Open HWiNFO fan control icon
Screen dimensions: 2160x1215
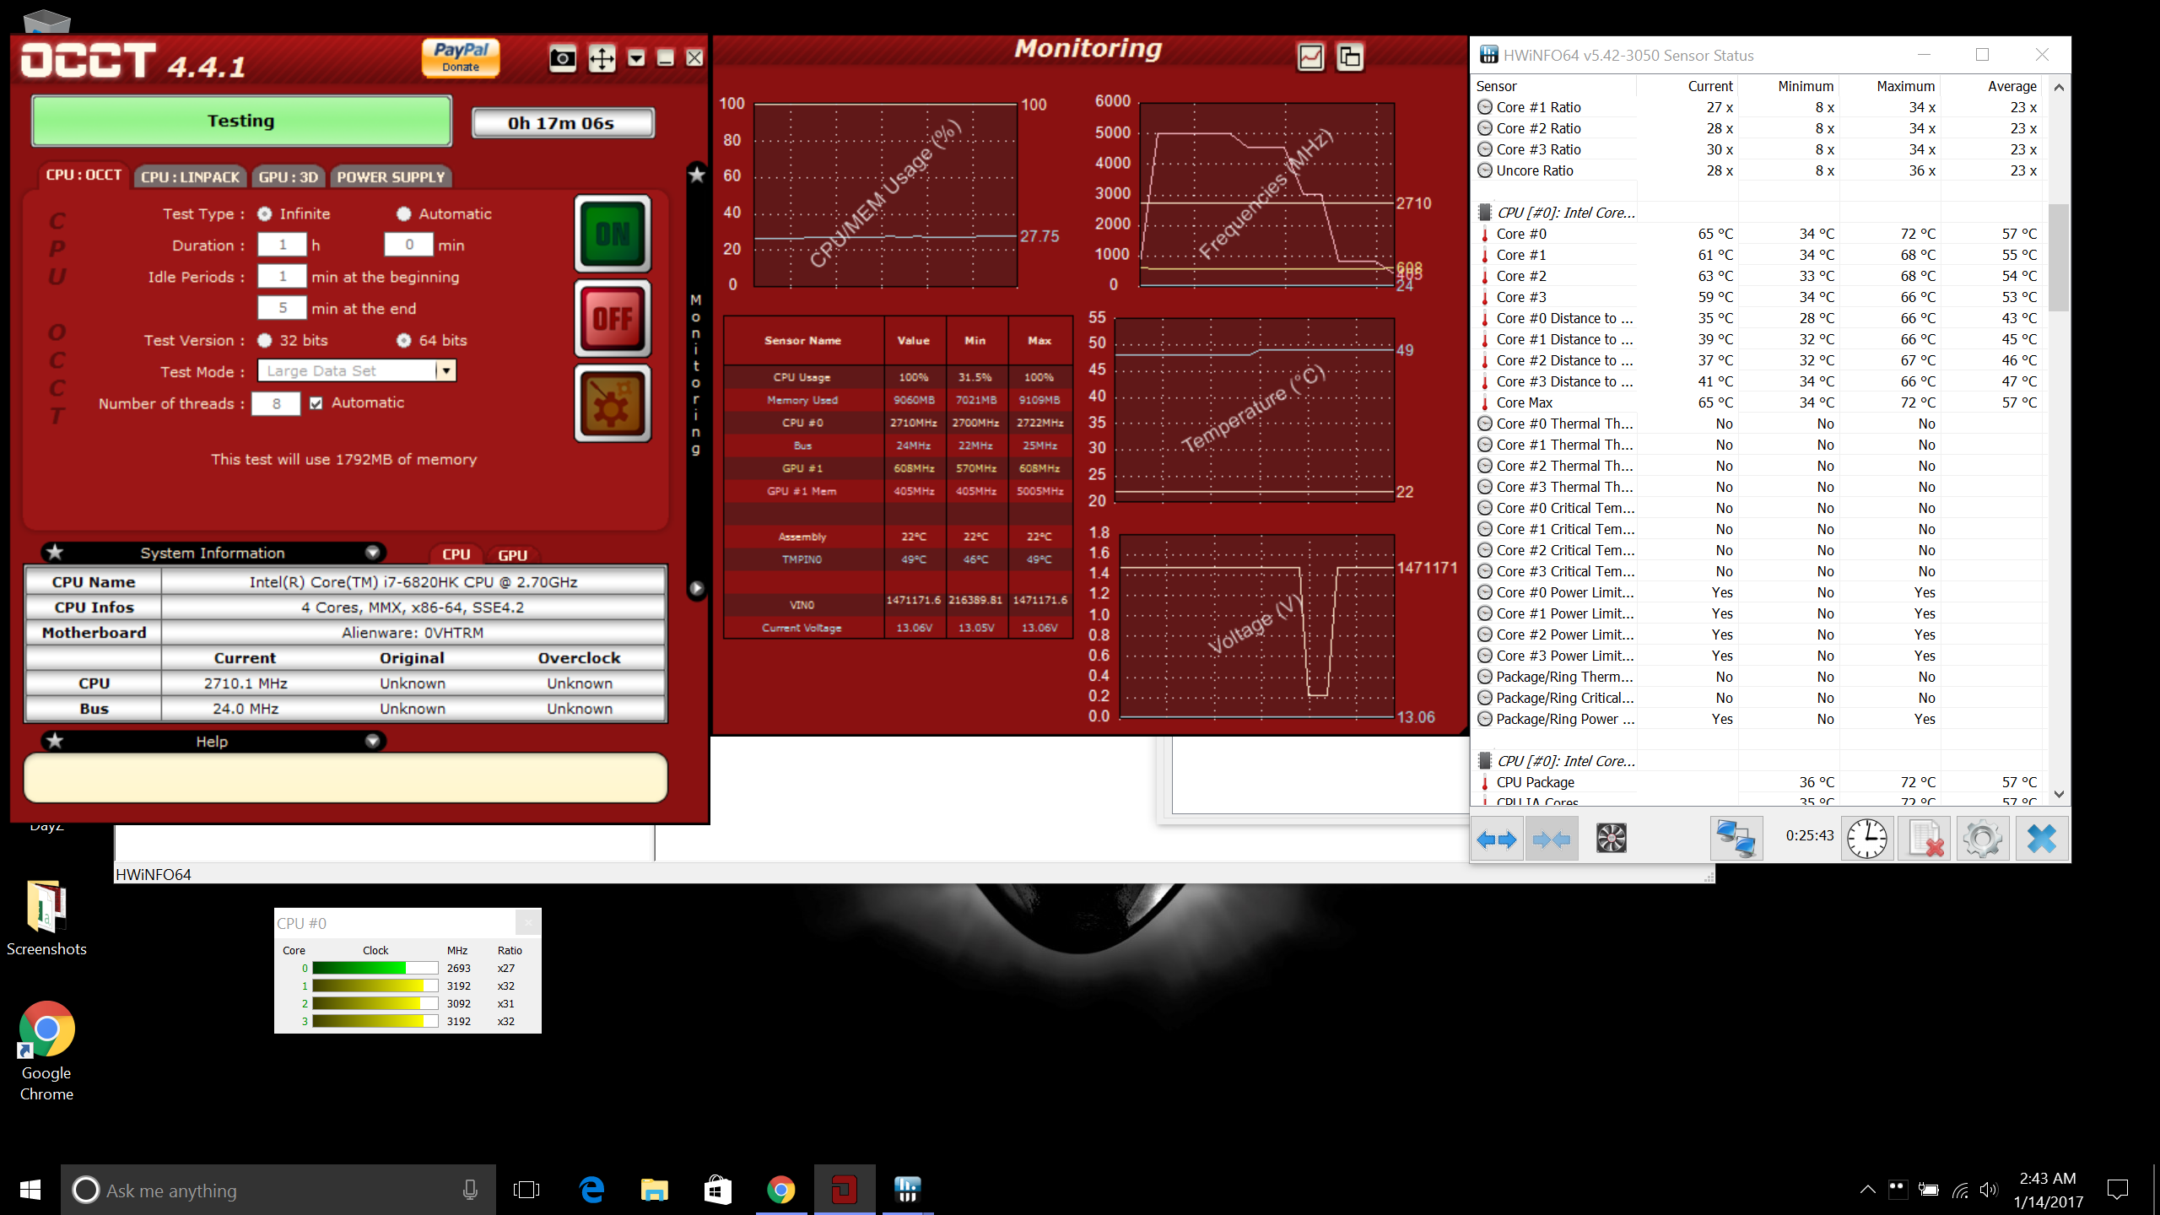(1611, 839)
